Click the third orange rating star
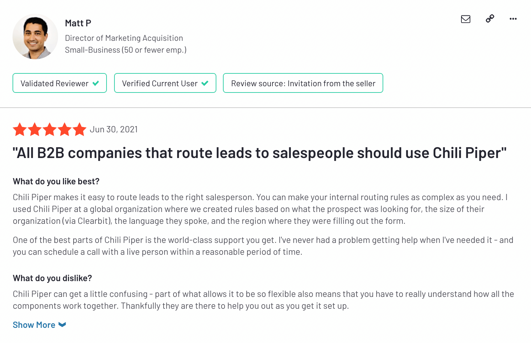The image size is (531, 343). coord(50,129)
